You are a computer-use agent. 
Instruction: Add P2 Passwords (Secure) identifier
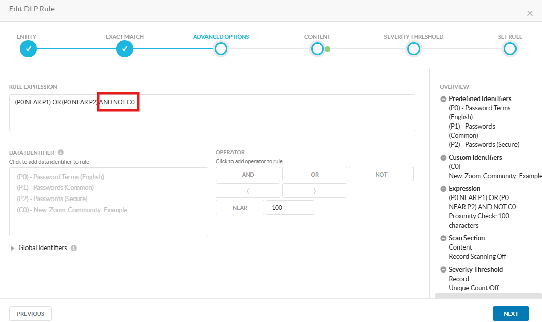52,199
